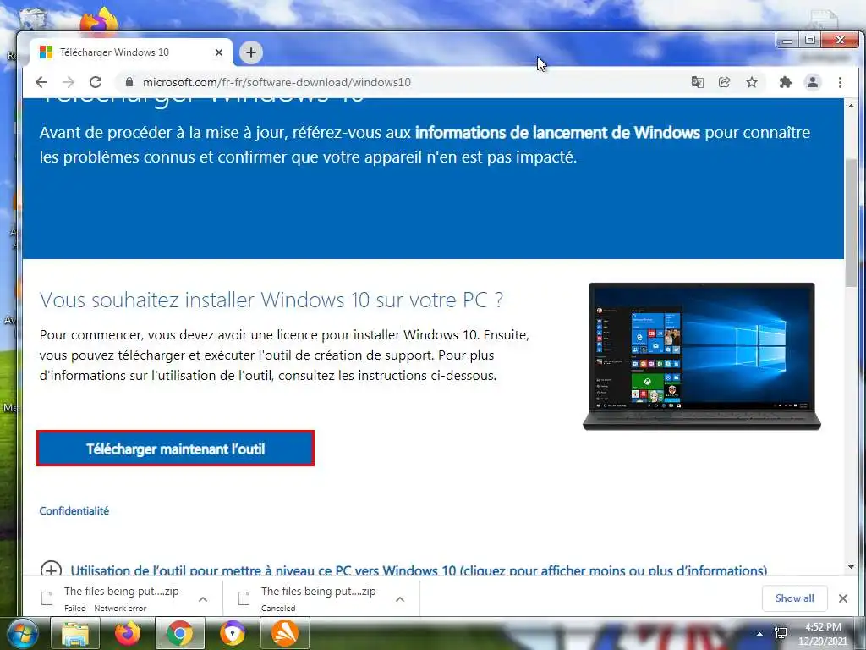This screenshot has height=650, width=866.
Task: Share this page via toolbar icon
Action: pos(724,82)
